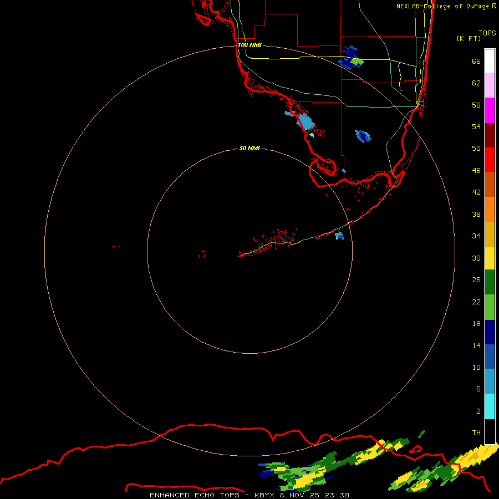This screenshot has height=499, width=499.
Task: Select the dark orange legend swatch
Action: 490,184
